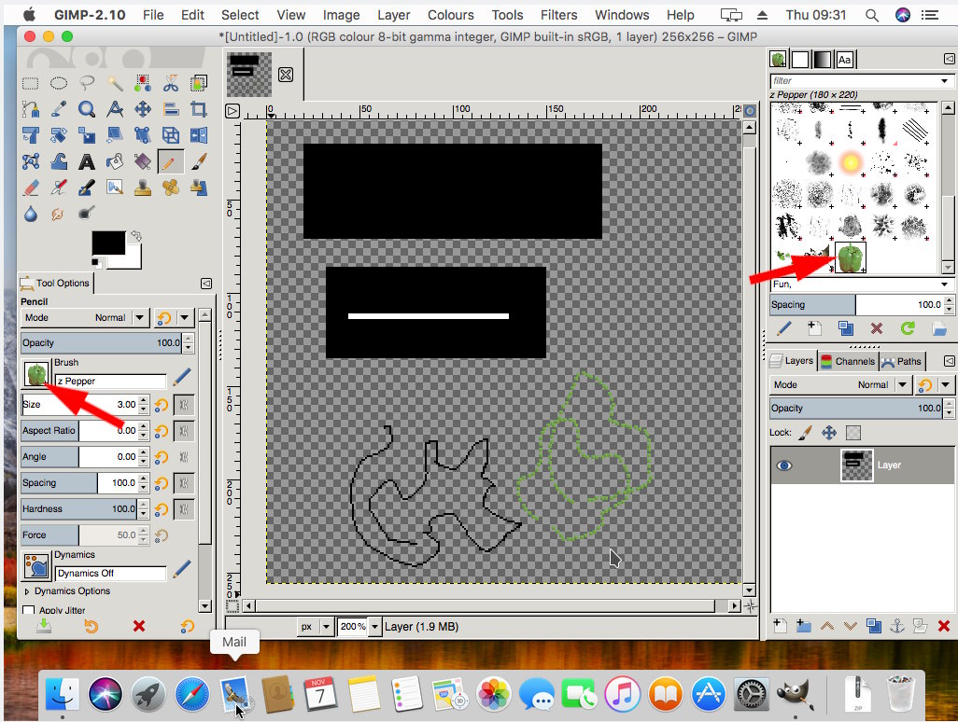
Task: Select the Colour Picker tool
Action: pyautogui.click(x=59, y=109)
